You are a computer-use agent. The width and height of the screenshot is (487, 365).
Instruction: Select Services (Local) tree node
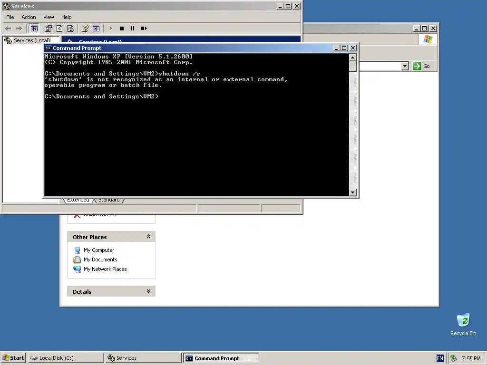(32, 40)
